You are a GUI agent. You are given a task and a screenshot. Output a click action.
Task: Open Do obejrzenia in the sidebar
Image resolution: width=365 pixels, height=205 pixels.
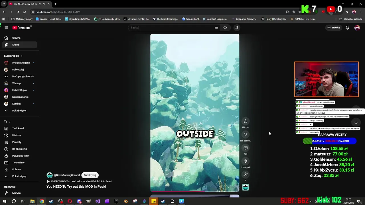(19, 149)
